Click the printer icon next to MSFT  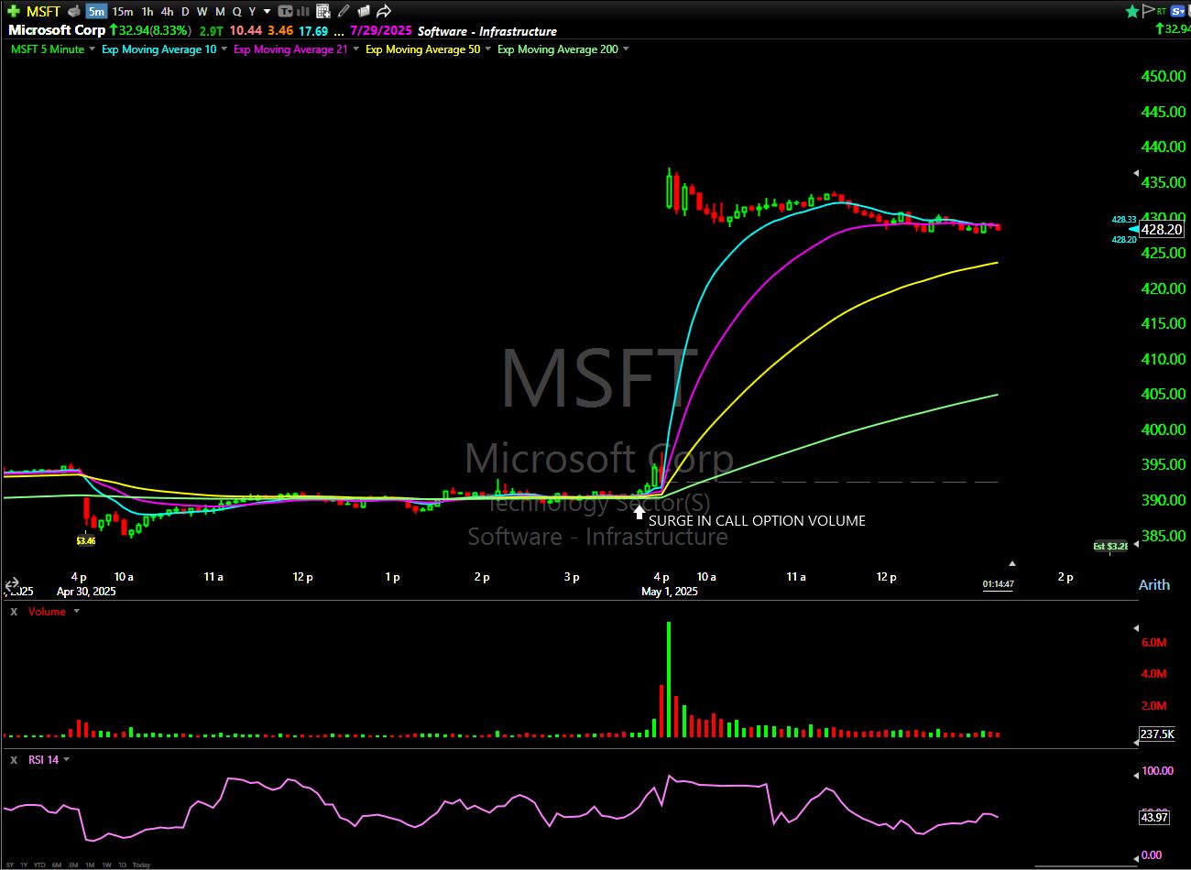74,11
